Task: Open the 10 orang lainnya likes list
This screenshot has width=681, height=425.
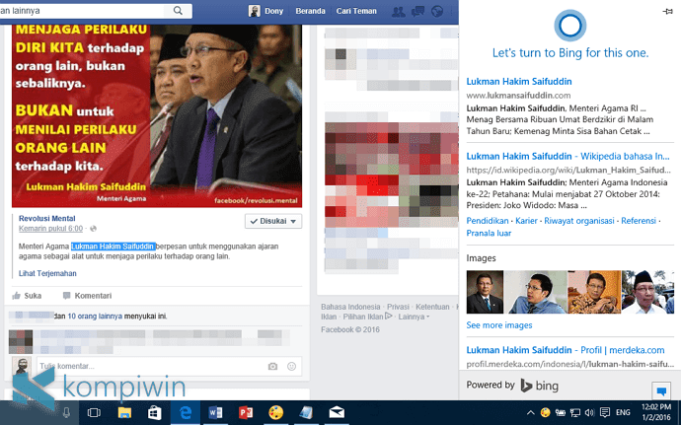Action: (95, 316)
